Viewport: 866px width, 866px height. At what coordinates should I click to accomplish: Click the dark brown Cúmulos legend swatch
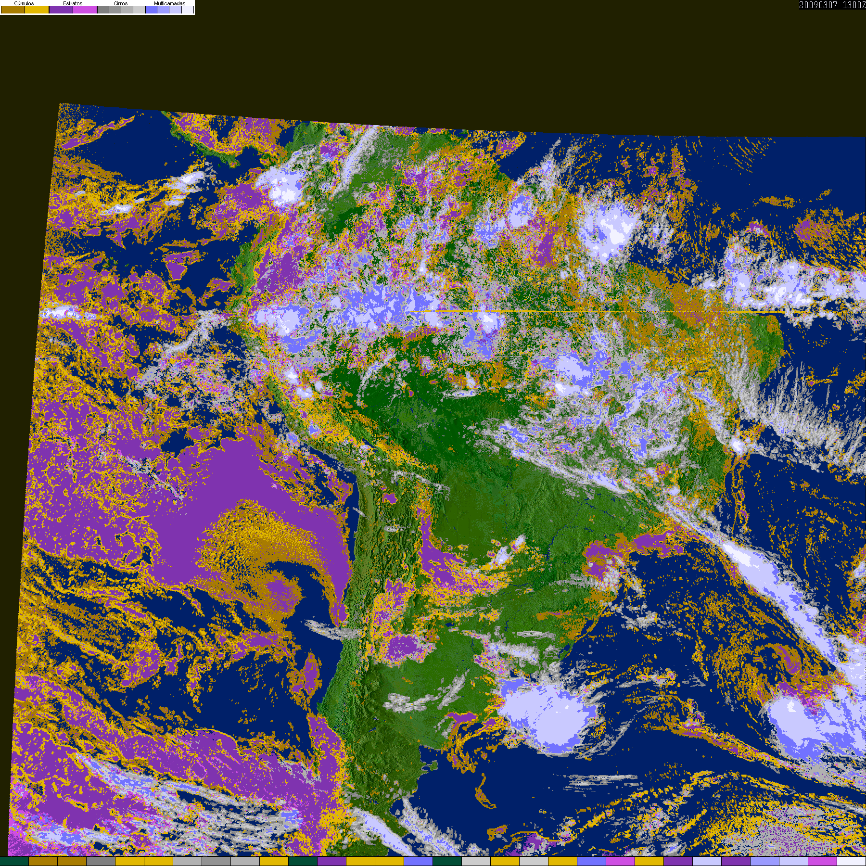[13, 10]
